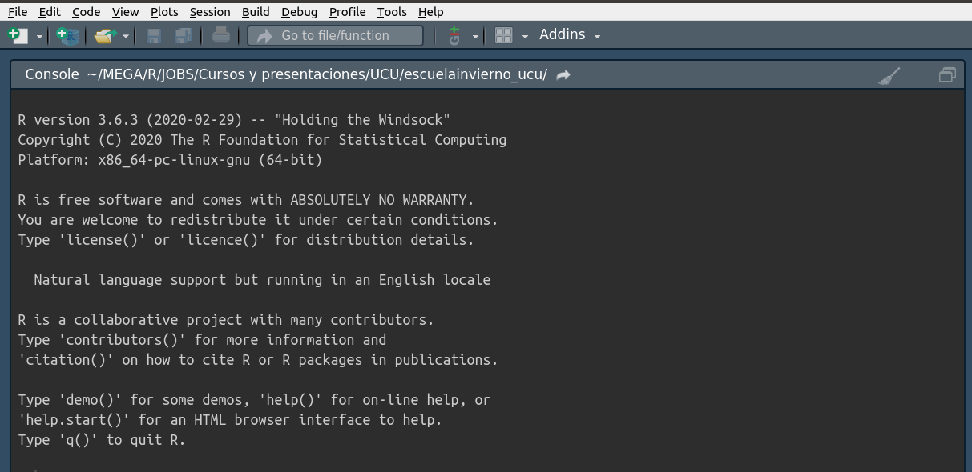Click the Print icon

(221, 35)
